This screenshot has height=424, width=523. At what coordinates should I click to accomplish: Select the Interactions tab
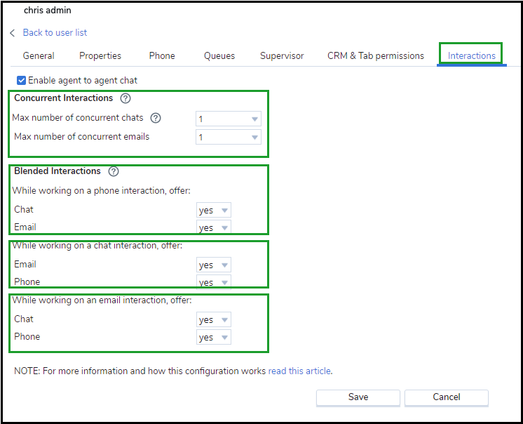tap(472, 55)
